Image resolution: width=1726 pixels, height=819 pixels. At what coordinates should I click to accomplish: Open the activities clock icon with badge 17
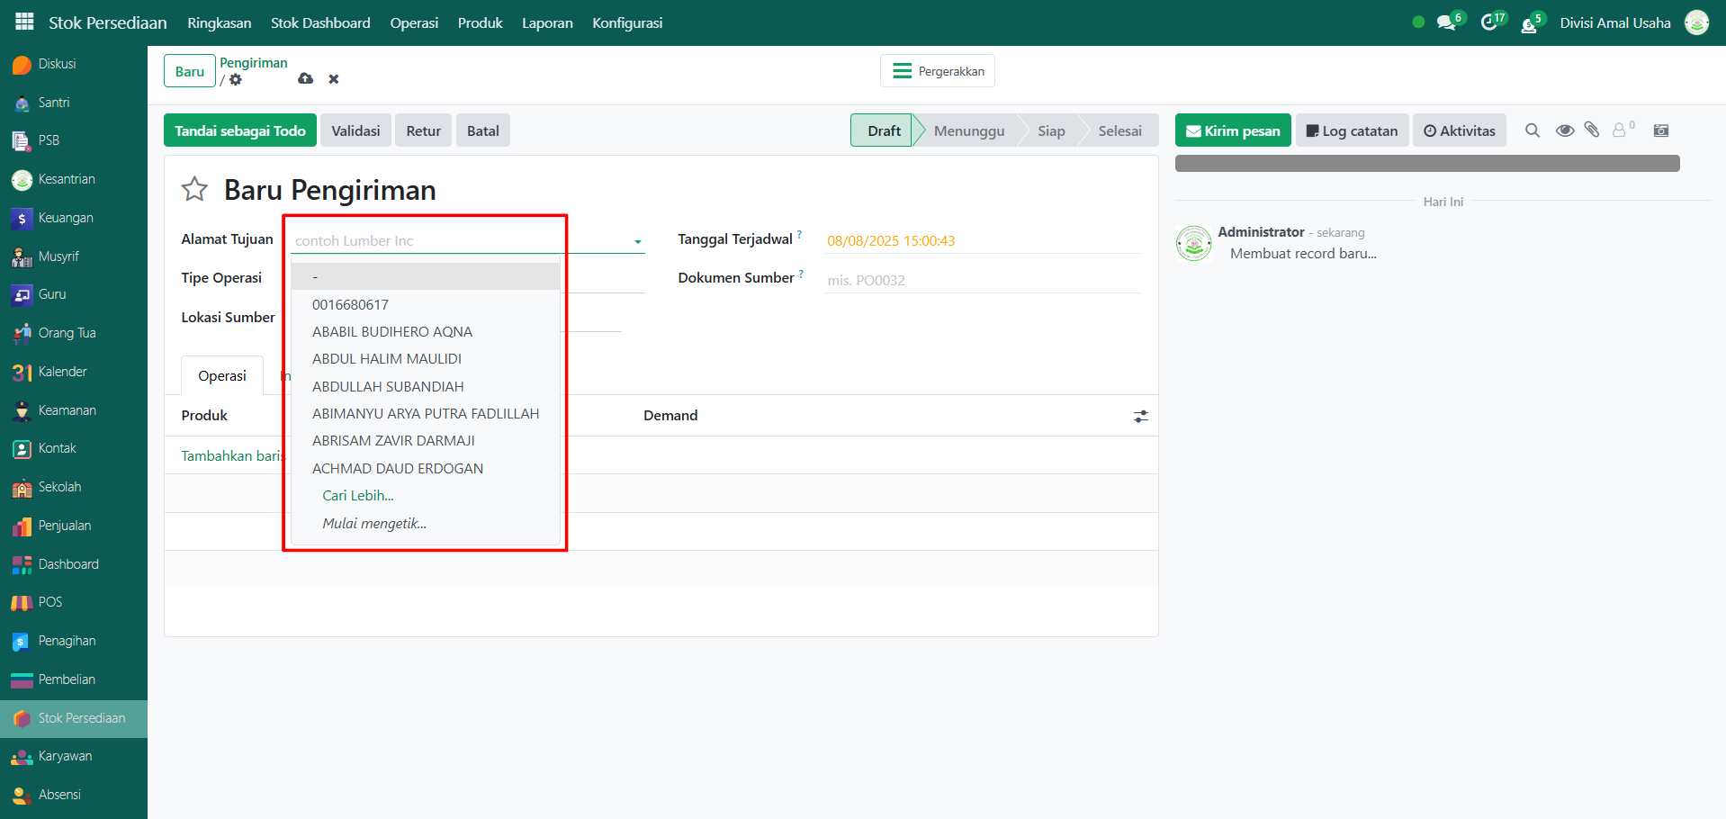tap(1489, 22)
